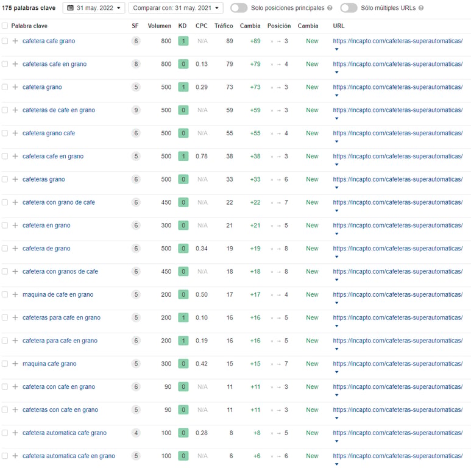
Task: Sort by 'Volumen' column header
Action: pyautogui.click(x=159, y=26)
